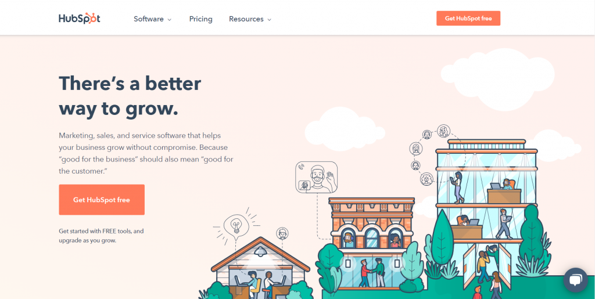The height and width of the screenshot is (299, 595).
Task: Click the light bulb idea icon
Action: click(236, 226)
